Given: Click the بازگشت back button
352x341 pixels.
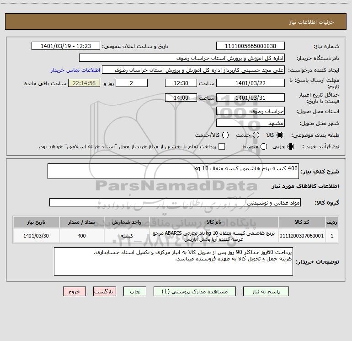Looking at the screenshot, I should coord(105,292).
